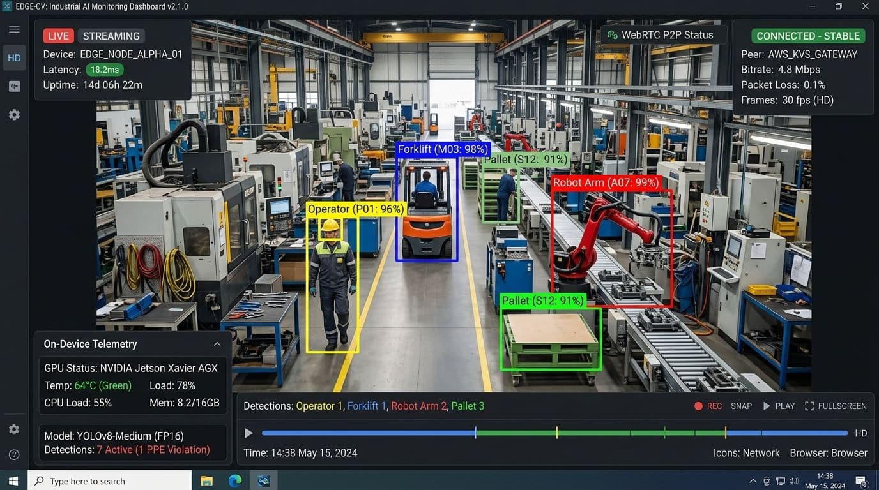Image resolution: width=879 pixels, height=490 pixels.
Task: Open the taskbar volume icon
Action: coord(793,481)
